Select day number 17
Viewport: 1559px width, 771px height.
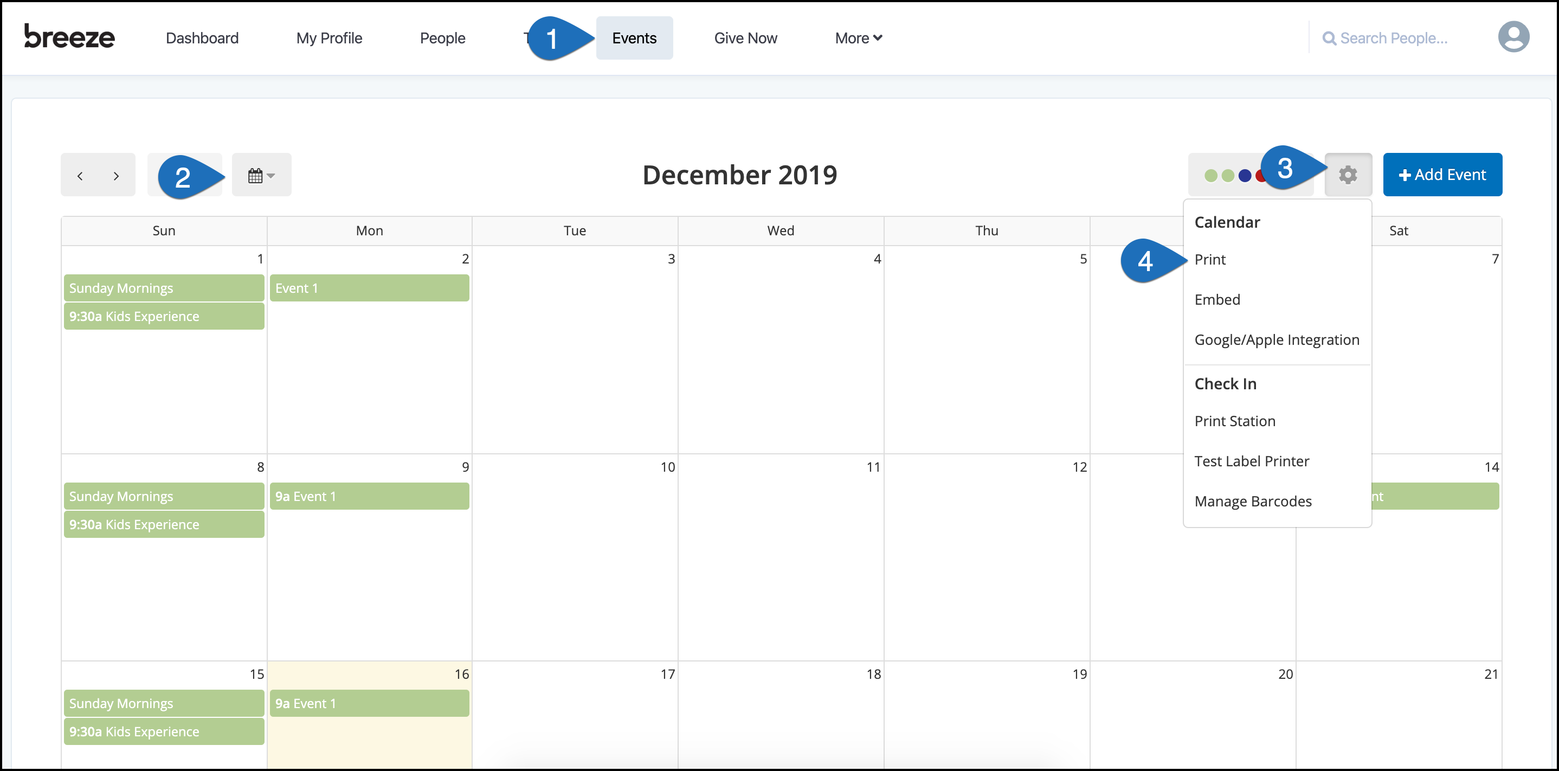point(667,674)
